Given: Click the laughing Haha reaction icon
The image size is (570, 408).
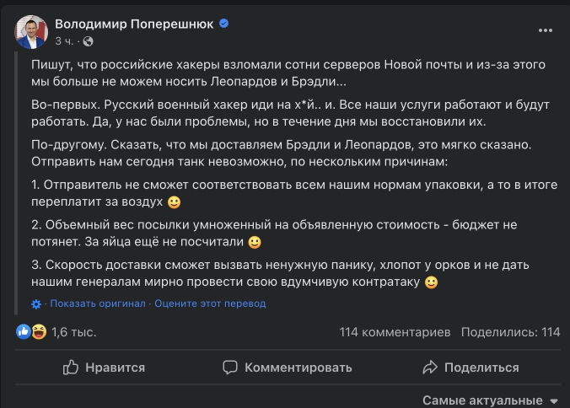Looking at the screenshot, I should click(x=38, y=332).
